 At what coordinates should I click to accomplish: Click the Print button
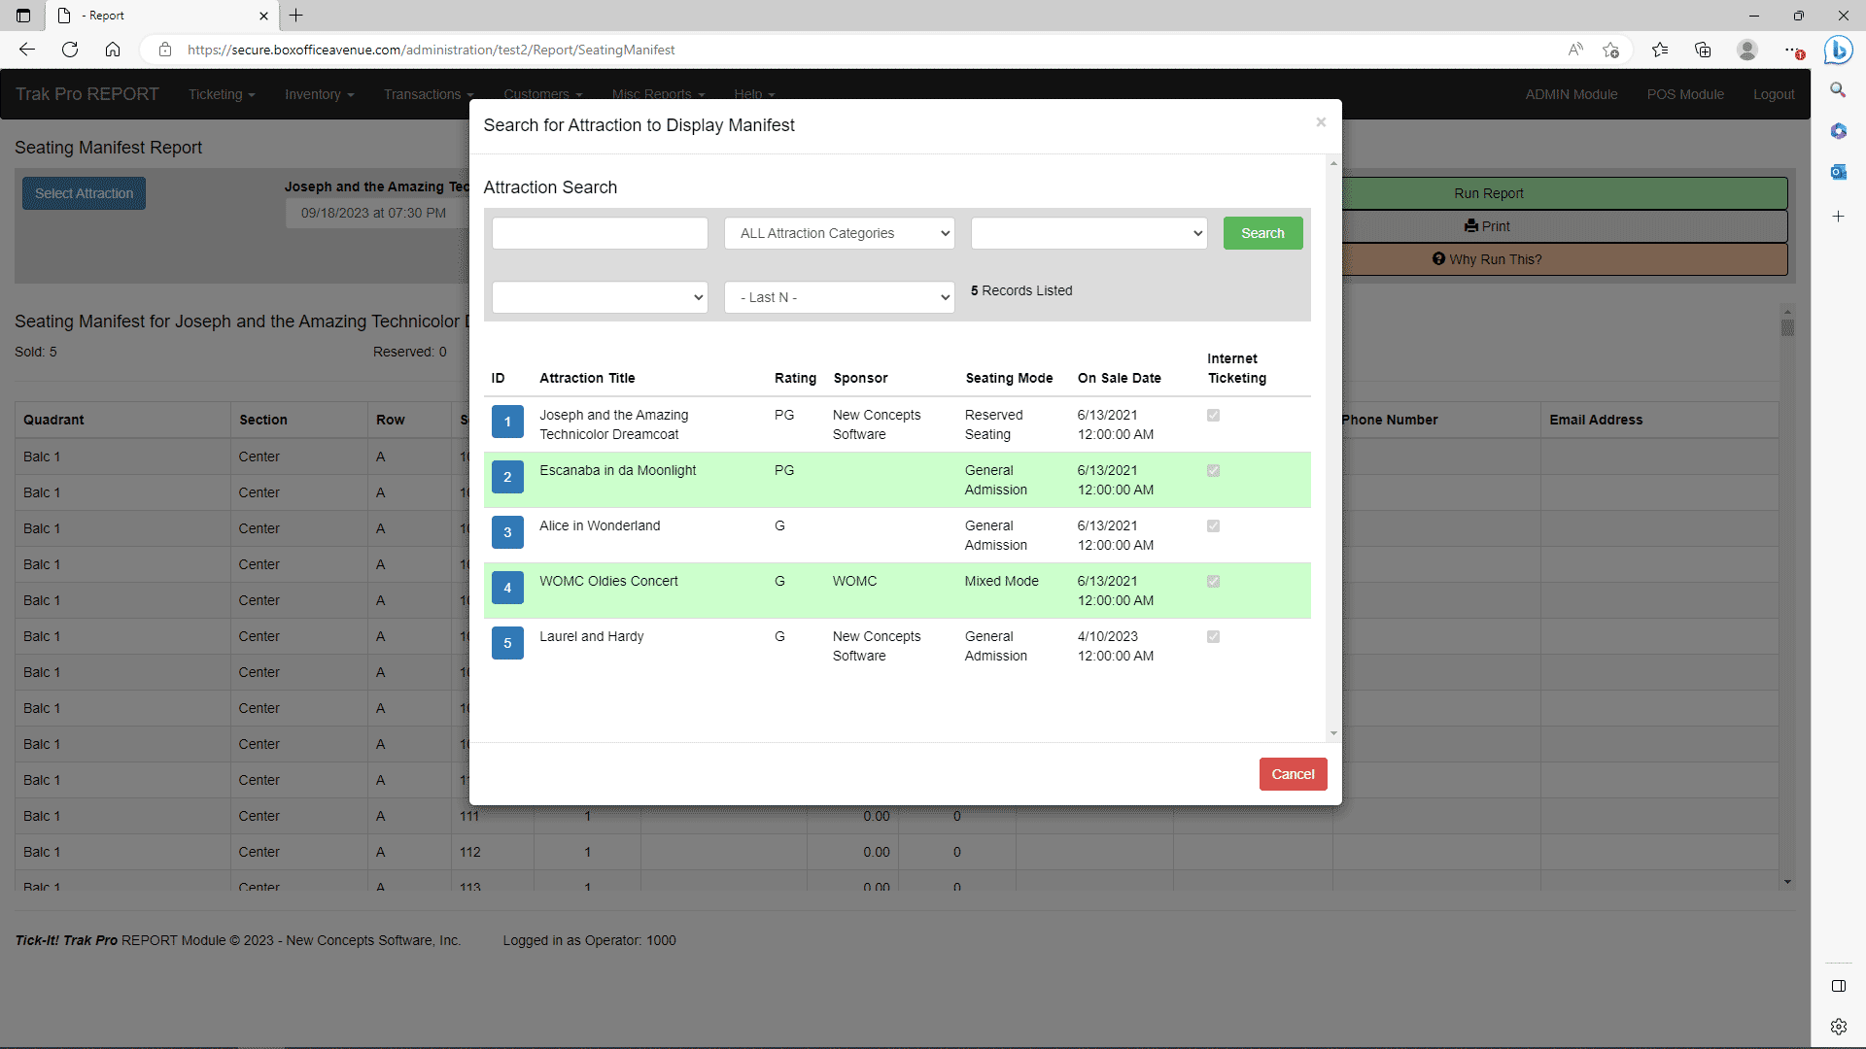(x=1488, y=226)
